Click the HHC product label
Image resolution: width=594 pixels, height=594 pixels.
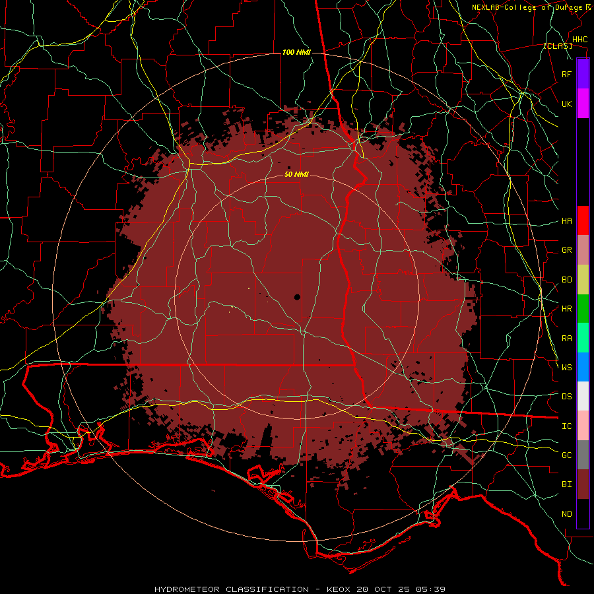pos(580,40)
